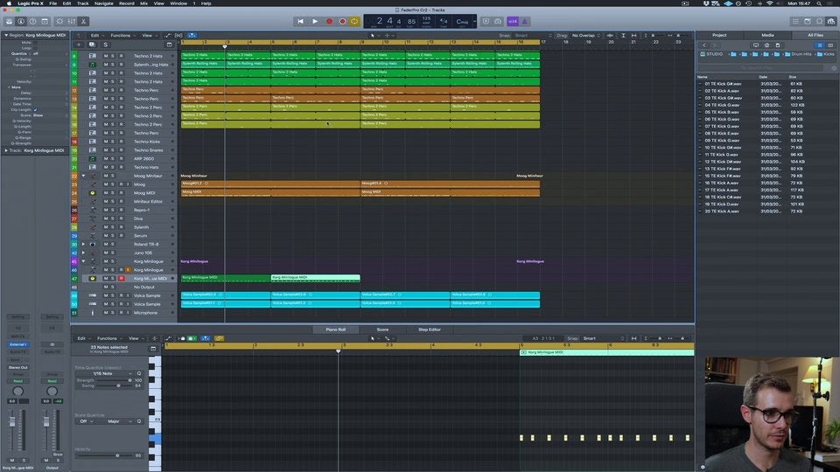Switch to the Score editor tab
Screen dimensions: 840x472
point(382,330)
